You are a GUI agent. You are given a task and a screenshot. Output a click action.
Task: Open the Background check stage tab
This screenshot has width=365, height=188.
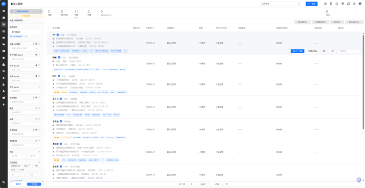click(107, 13)
